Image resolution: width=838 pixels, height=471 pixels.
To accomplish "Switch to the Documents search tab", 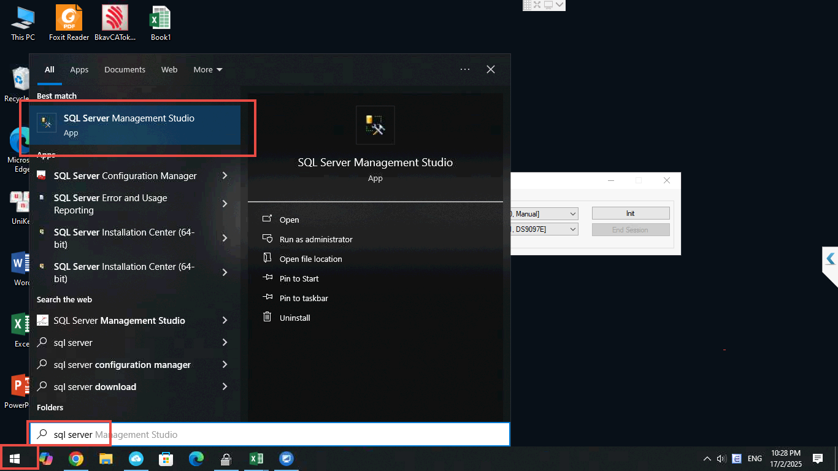I will pyautogui.click(x=125, y=70).
